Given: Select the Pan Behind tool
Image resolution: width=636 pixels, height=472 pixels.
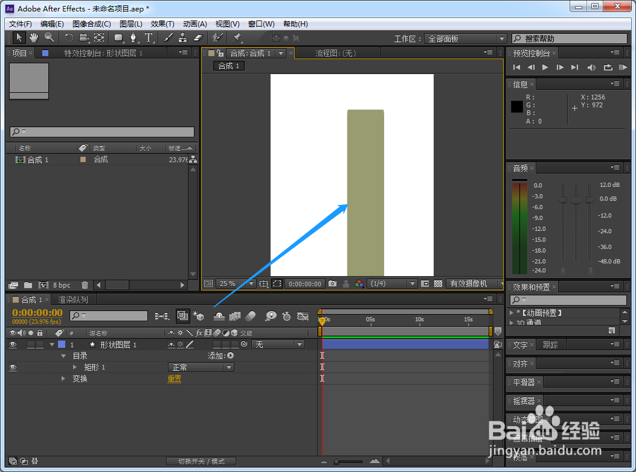Looking at the screenshot, I should (99, 37).
